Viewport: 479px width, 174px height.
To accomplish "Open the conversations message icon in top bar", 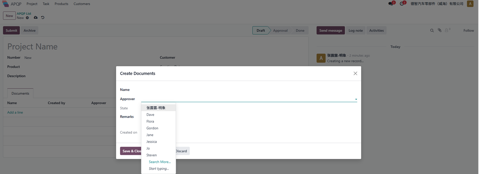I will pos(391,4).
